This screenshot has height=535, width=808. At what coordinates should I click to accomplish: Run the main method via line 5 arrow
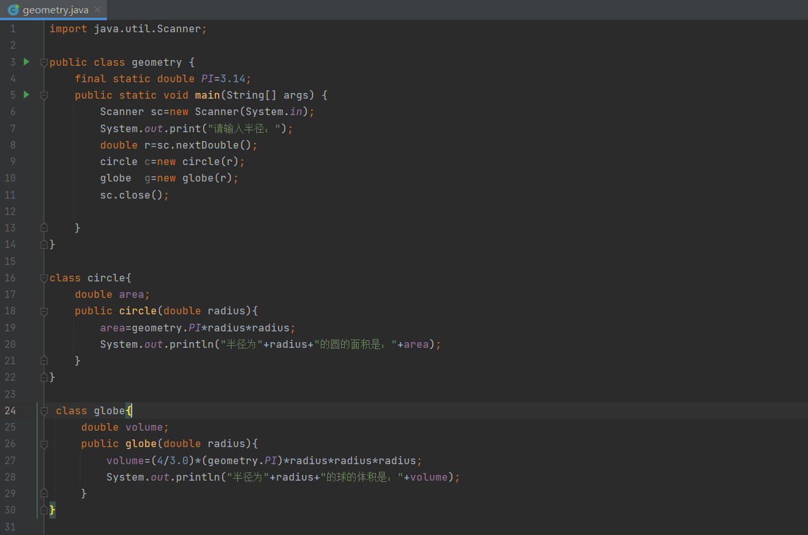[x=27, y=95]
